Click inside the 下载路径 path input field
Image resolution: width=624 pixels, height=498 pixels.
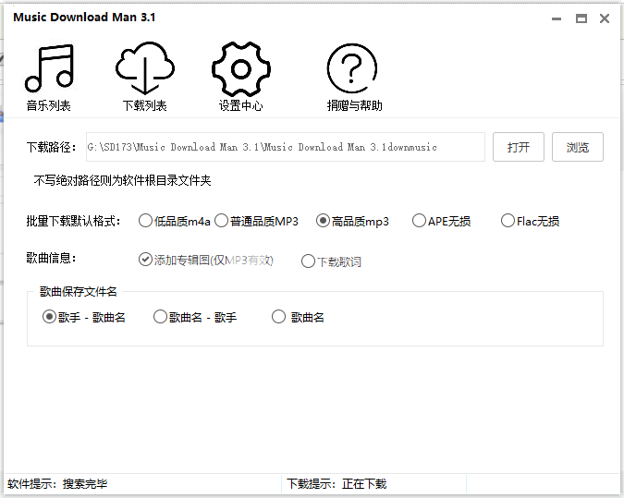click(x=286, y=147)
